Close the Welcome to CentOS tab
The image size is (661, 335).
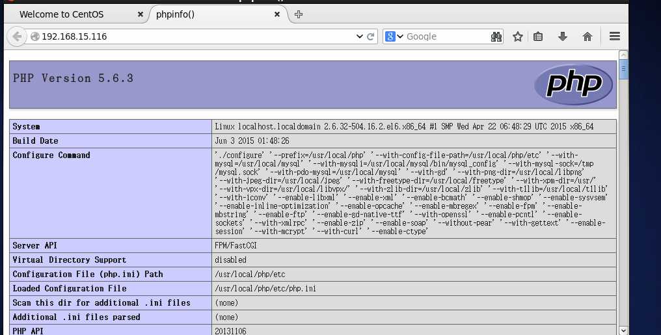[x=141, y=14]
